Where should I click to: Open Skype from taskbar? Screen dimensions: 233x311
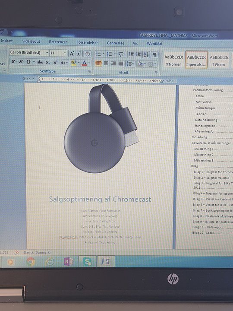click(x=87, y=262)
